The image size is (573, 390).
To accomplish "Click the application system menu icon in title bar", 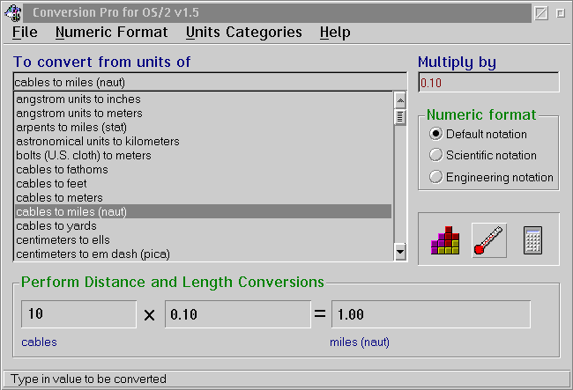I will (13, 13).
